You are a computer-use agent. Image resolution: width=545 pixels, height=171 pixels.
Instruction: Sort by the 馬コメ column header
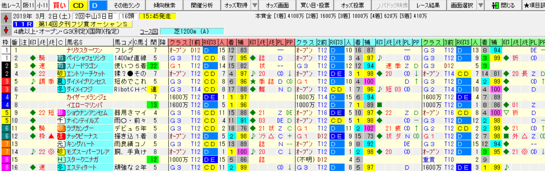tap(123, 42)
